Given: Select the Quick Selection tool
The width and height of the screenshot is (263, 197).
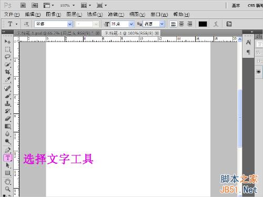Looking at the screenshot, I should [x=7, y=65].
